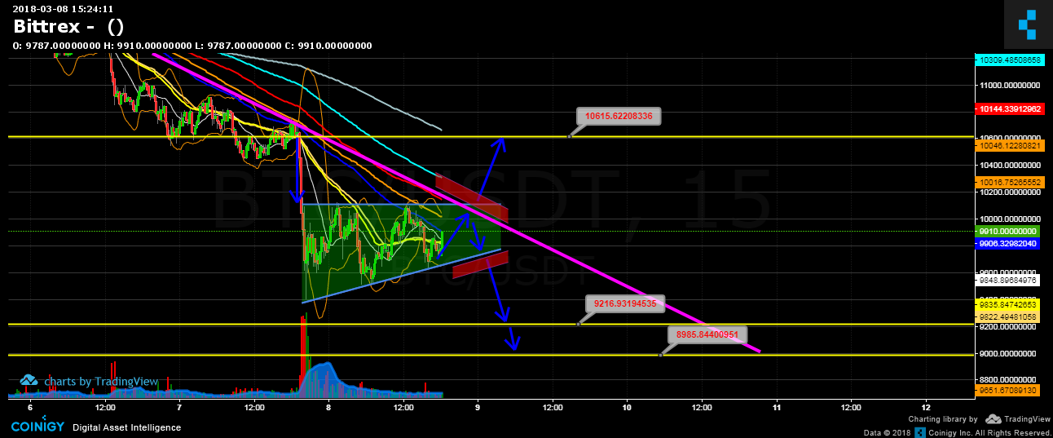Click the 9216.93194535 price callout label
1053x438 pixels.
[x=625, y=304]
